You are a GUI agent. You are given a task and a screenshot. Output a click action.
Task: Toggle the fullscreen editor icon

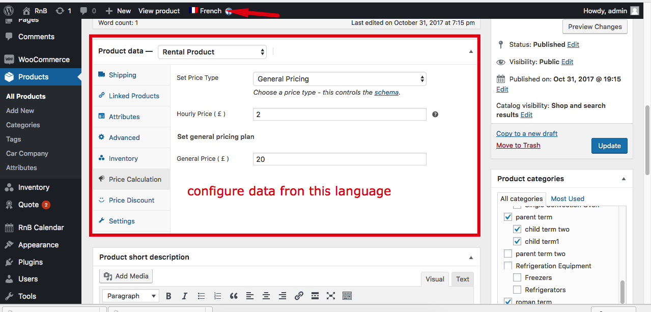(x=331, y=296)
